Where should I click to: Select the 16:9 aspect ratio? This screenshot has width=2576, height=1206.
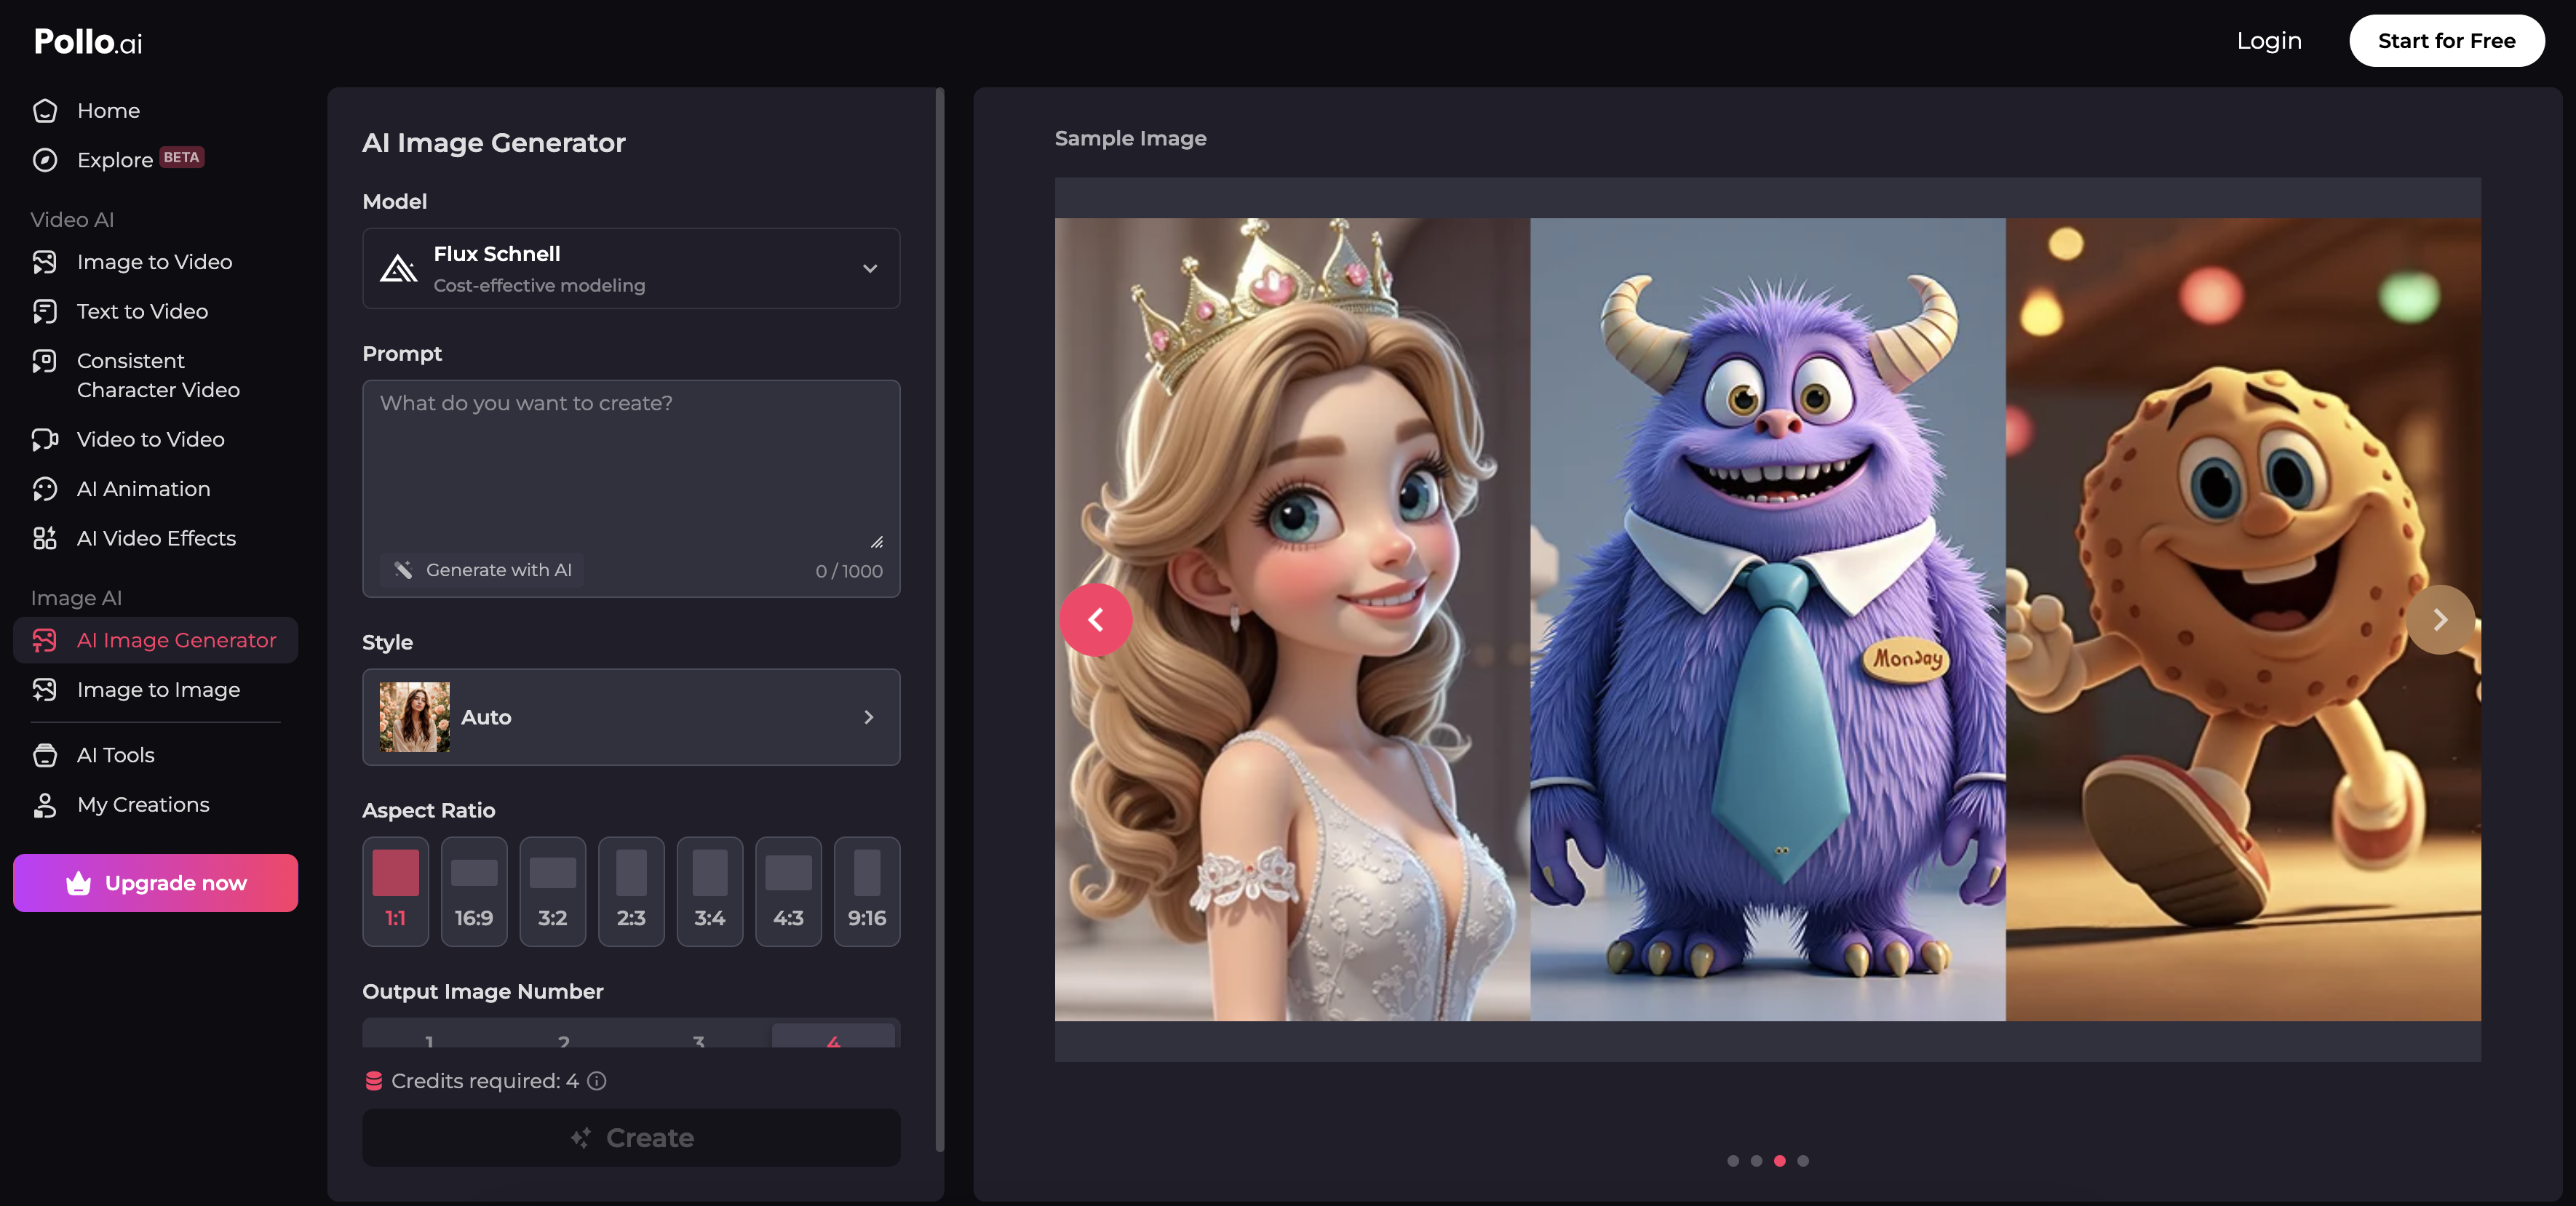coord(474,891)
